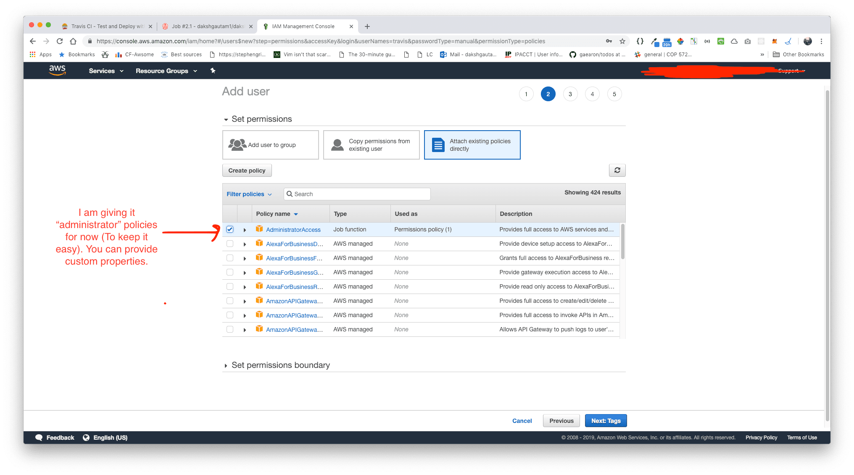Open the Other Bookmarks folder
This screenshot has height=475, width=854.
[x=798, y=54]
